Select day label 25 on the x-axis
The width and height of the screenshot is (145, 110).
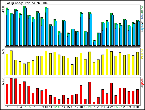(112, 107)
